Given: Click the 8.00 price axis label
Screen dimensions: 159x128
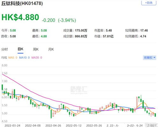Looking at the screenshot, I should click(4, 65).
